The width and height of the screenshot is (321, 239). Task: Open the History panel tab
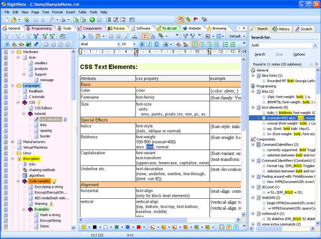(x=281, y=29)
